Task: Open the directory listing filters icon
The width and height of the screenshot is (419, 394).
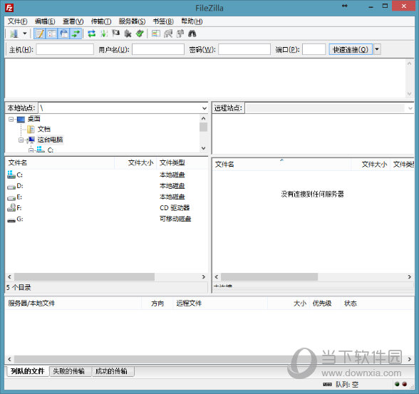Action: click(x=156, y=33)
